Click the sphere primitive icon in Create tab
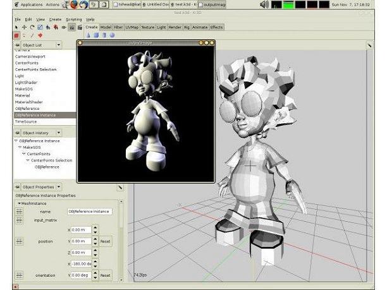The image size is (387, 290). click(x=111, y=36)
